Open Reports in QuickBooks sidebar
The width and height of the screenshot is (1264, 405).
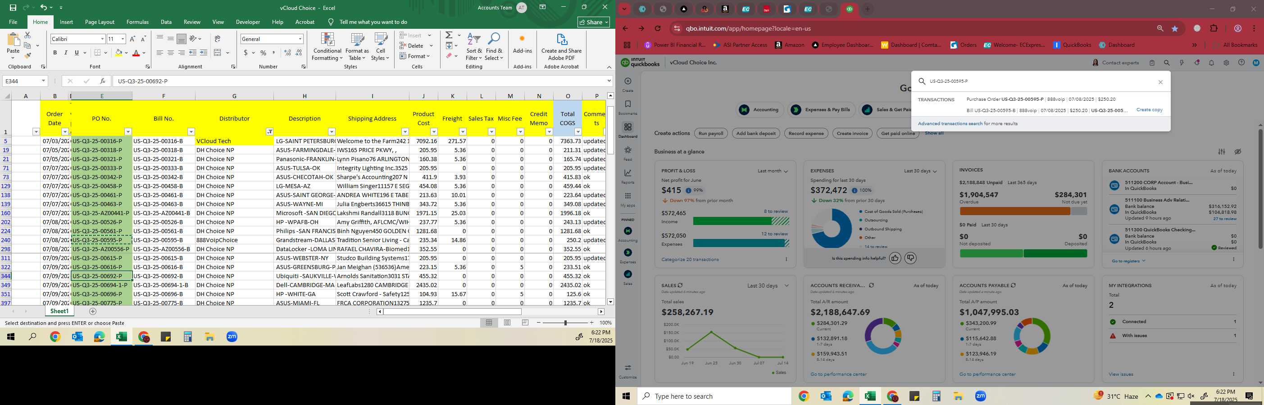pyautogui.click(x=628, y=176)
